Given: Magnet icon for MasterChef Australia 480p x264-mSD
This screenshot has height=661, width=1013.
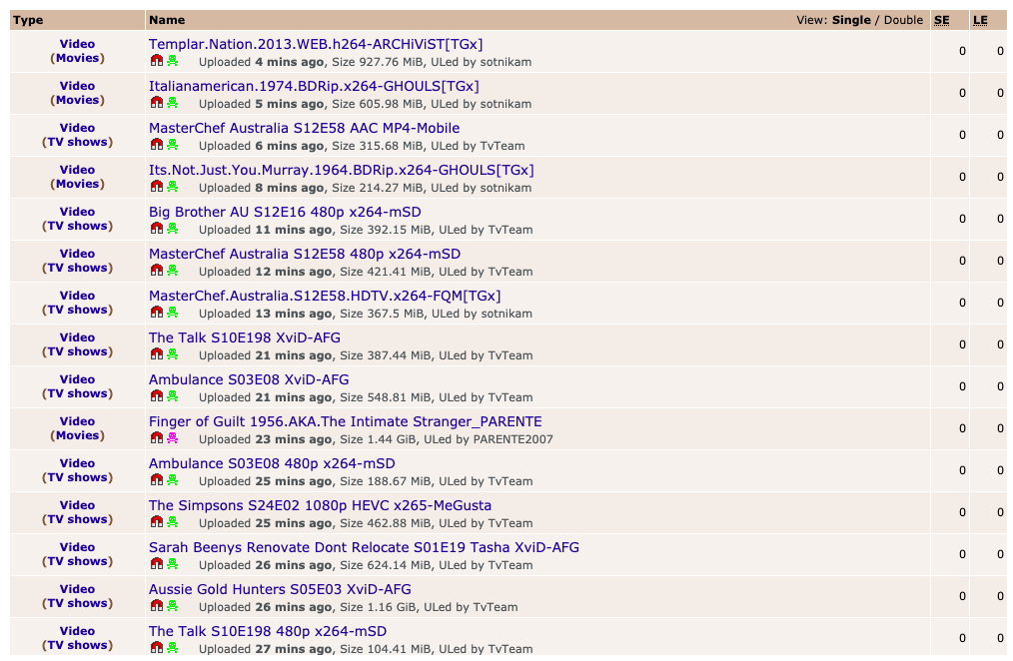Looking at the screenshot, I should [156, 271].
